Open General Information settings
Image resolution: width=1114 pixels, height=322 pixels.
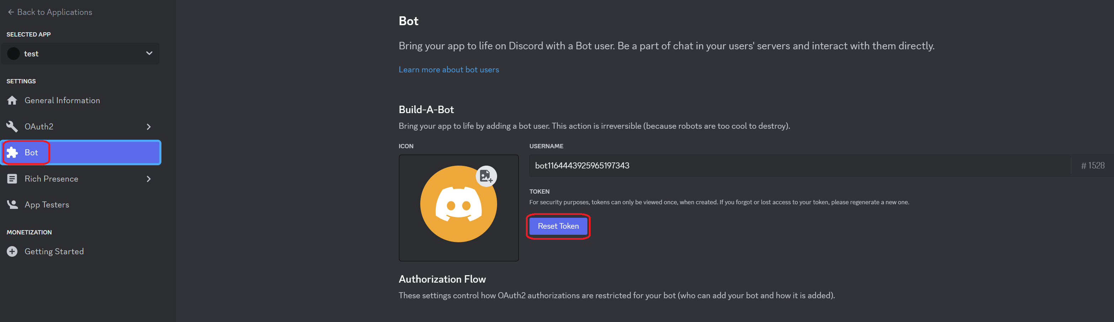pyautogui.click(x=80, y=100)
